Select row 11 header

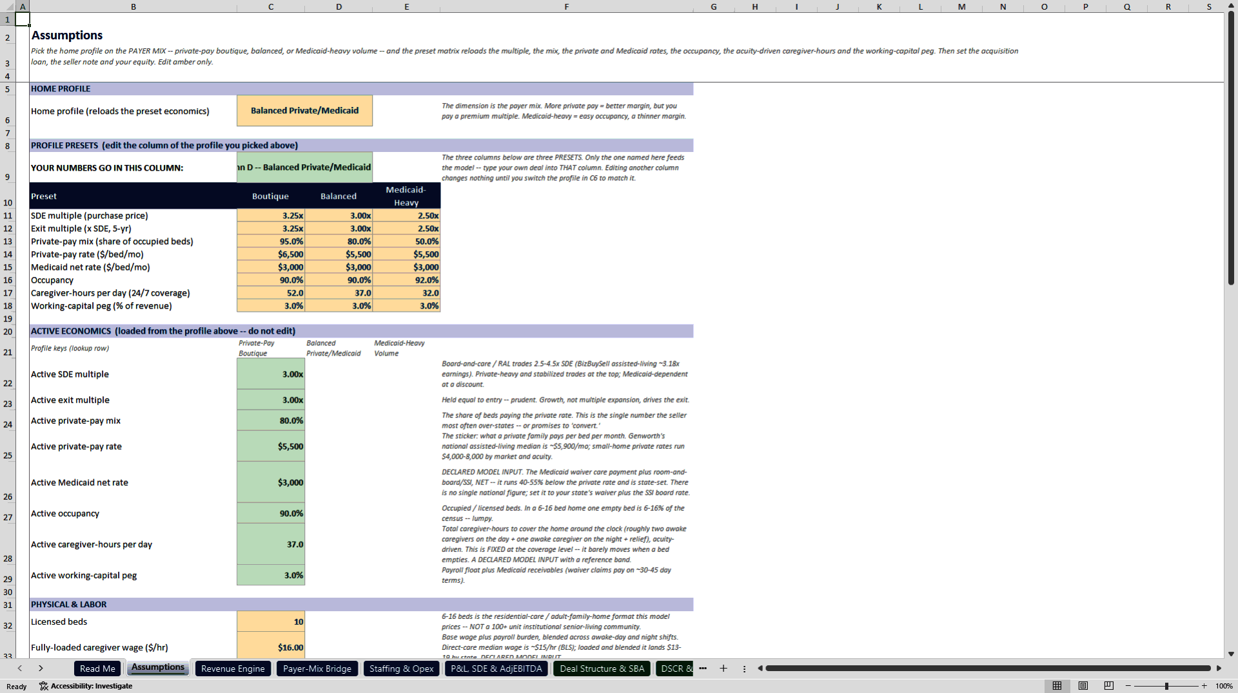(8, 216)
